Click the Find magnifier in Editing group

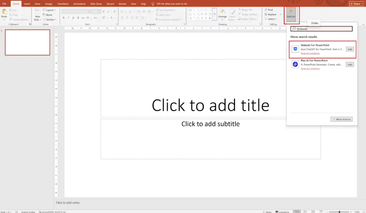[266, 10]
